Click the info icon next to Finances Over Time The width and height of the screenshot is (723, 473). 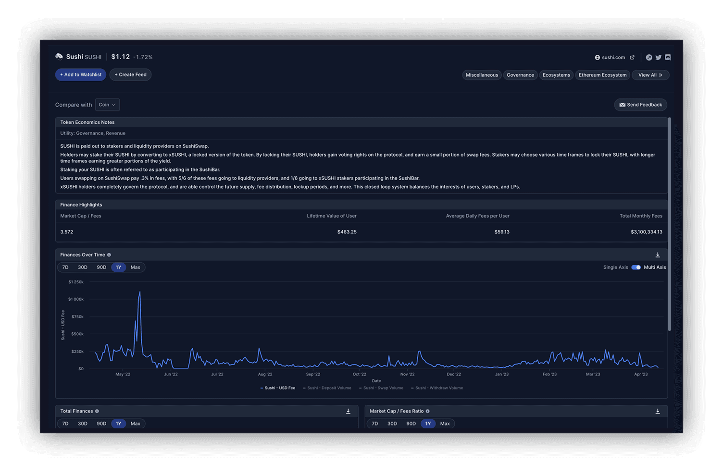tap(109, 255)
